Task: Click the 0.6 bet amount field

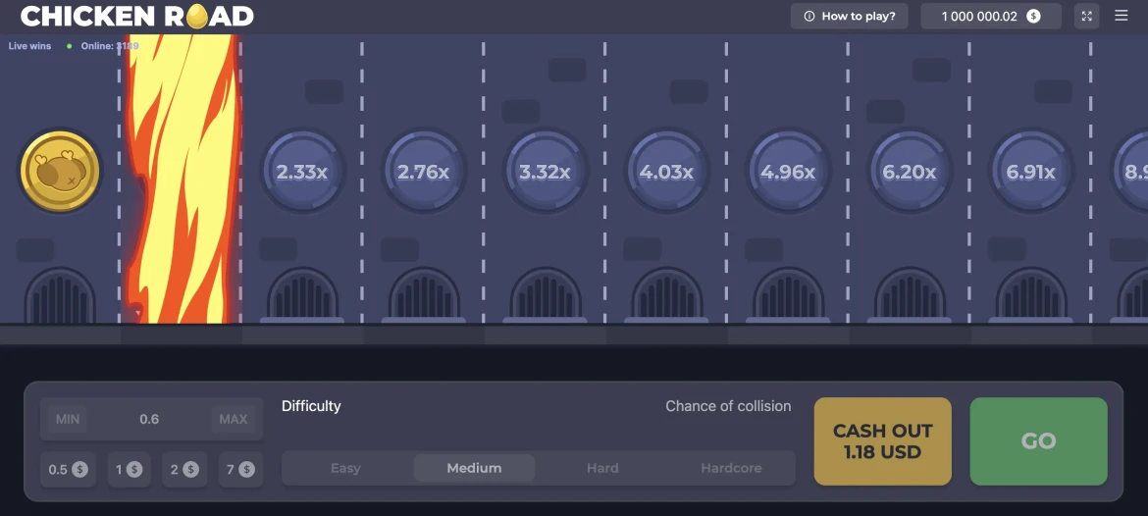Action: (149, 420)
